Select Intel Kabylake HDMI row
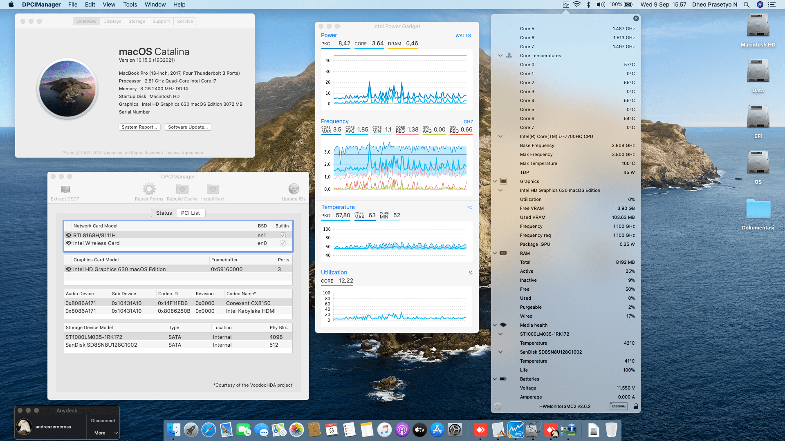This screenshot has width=785, height=441. [178, 311]
